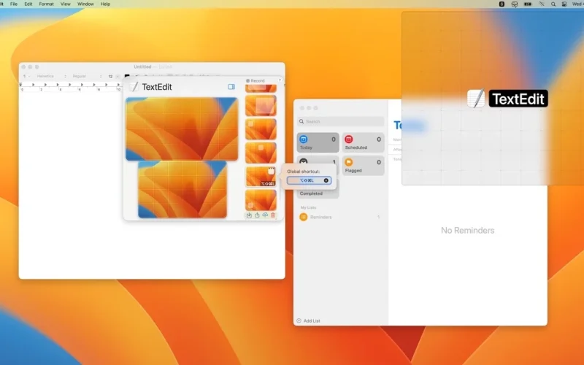Click the import layout icon in bottom toolbar
Screen dimensions: 584x365
click(249, 215)
